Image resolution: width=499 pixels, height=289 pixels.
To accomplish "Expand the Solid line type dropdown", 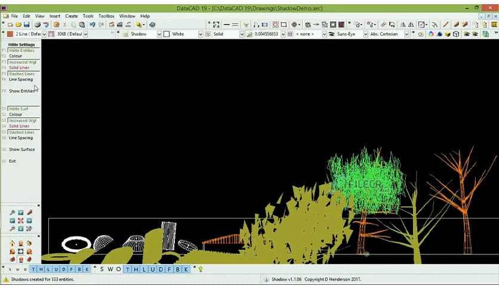I will [x=242, y=35].
